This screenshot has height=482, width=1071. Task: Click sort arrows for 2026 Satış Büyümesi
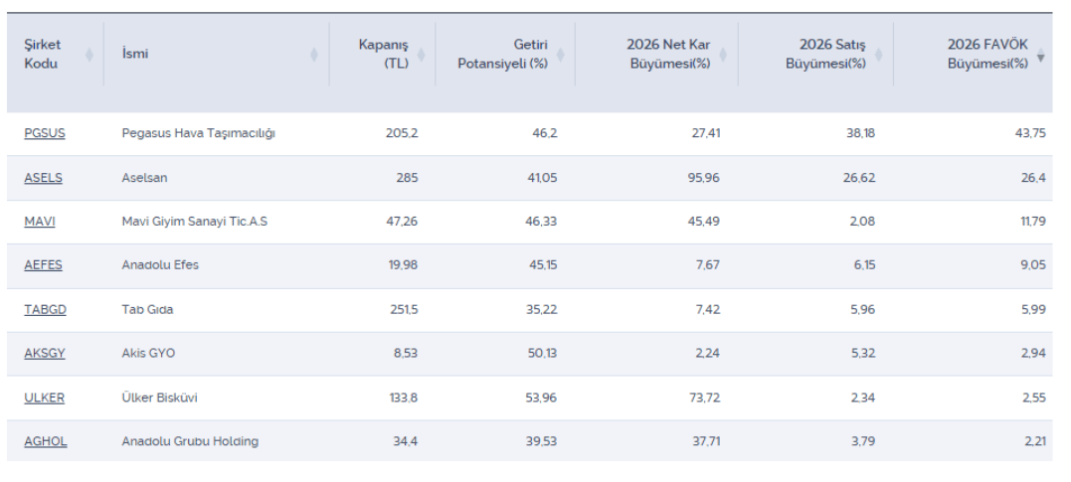(878, 54)
